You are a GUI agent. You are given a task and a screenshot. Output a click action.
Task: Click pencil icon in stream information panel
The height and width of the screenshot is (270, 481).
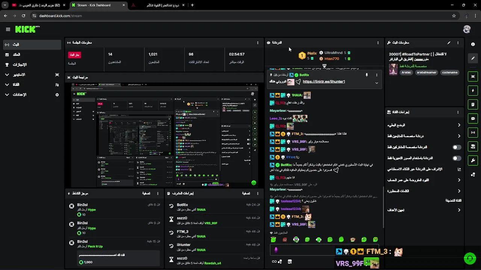tap(449, 43)
